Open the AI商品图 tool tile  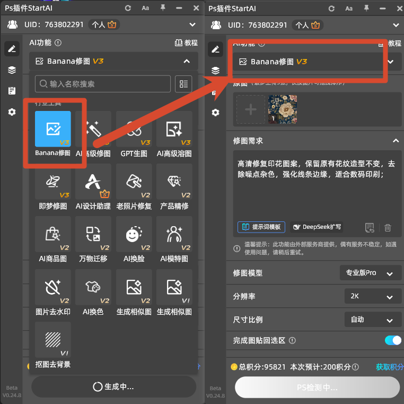point(53,234)
